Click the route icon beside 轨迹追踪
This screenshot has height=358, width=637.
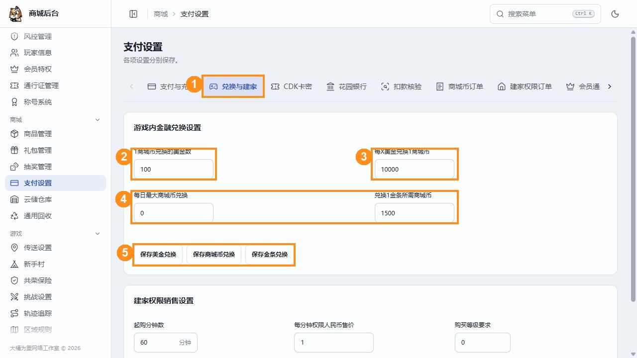[14, 313]
